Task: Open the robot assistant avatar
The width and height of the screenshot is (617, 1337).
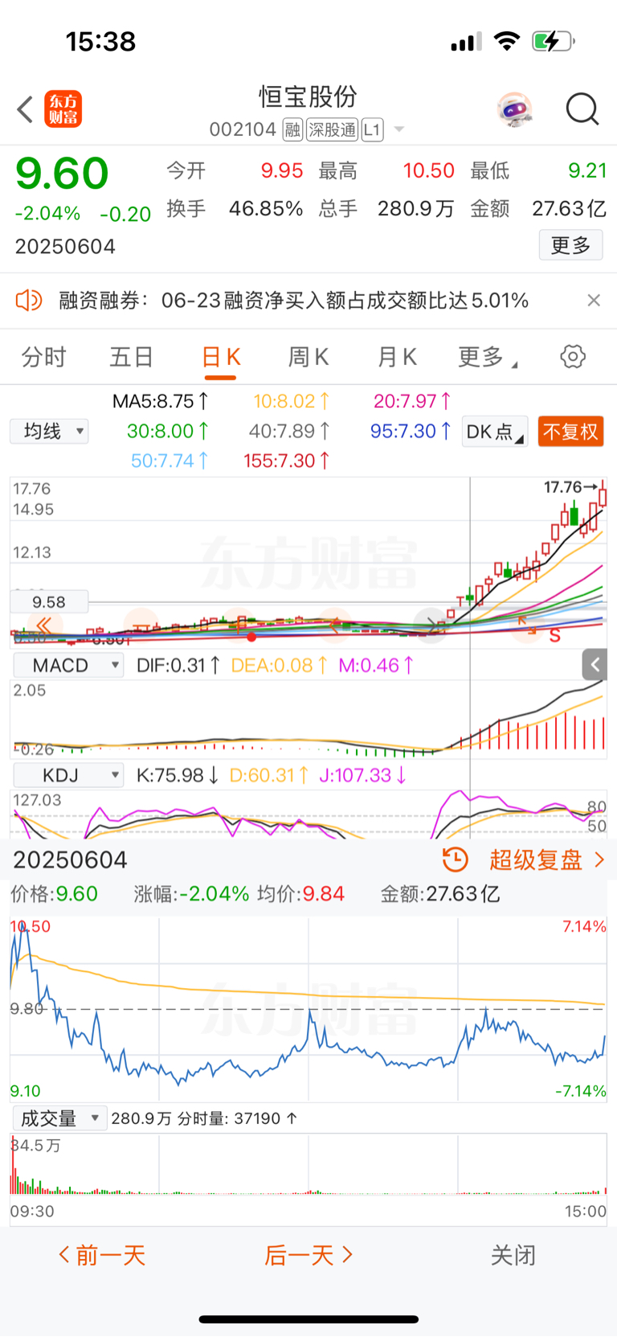Action: [x=514, y=109]
